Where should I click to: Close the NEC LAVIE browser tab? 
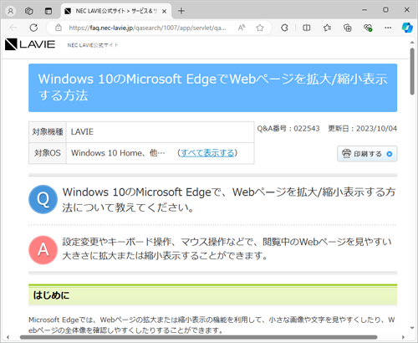[165, 11]
